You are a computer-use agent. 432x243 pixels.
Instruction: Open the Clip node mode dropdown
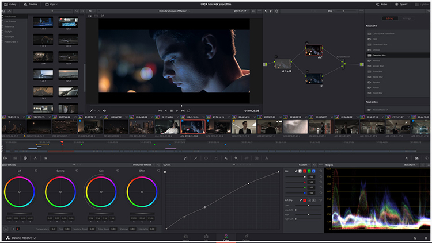[x=331, y=11]
